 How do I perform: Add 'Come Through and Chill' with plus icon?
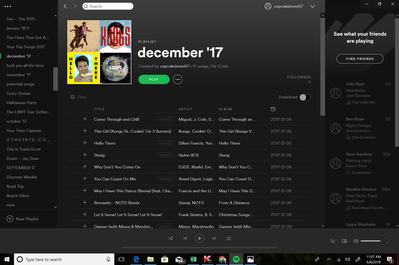85,119
